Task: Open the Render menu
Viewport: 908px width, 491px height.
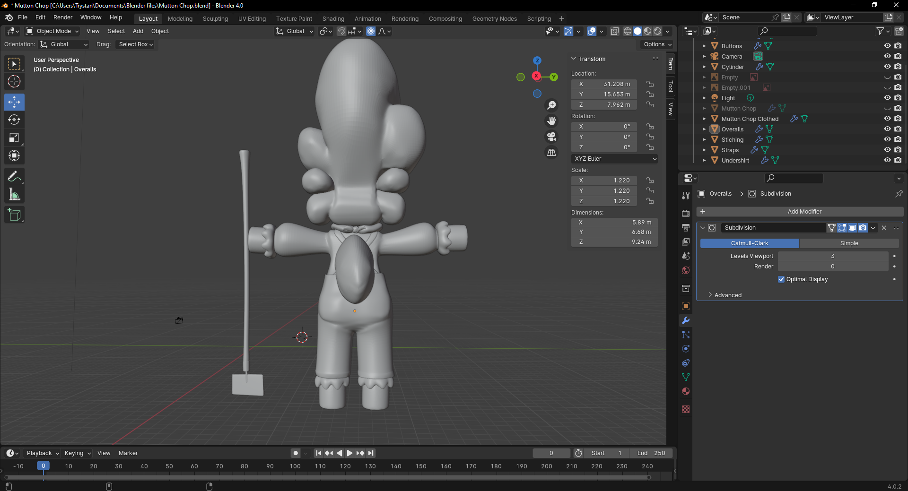Action: 63,17
